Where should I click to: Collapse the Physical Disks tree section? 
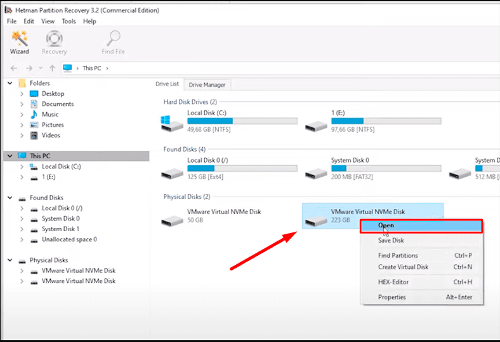10,260
